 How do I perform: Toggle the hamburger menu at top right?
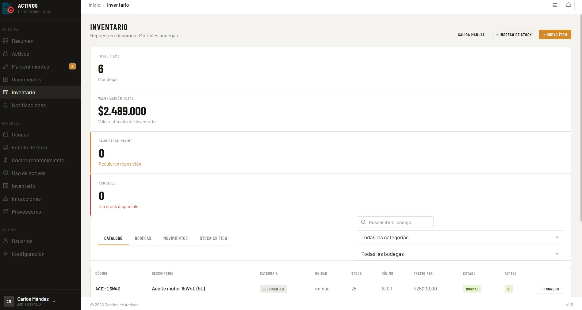click(555, 5)
